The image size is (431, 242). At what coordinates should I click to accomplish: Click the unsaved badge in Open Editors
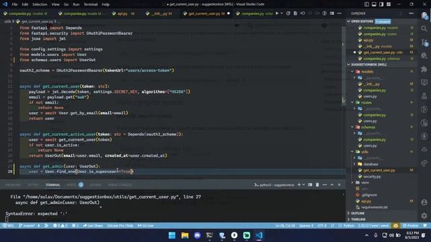(x=383, y=22)
